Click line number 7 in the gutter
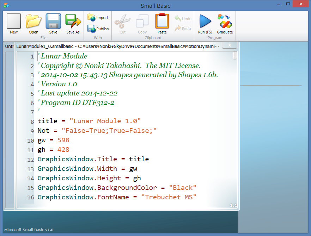 32,112
